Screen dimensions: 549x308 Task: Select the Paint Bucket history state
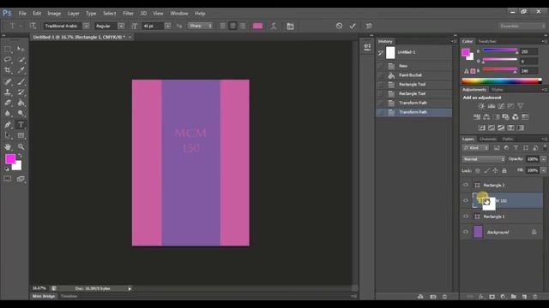pos(413,75)
